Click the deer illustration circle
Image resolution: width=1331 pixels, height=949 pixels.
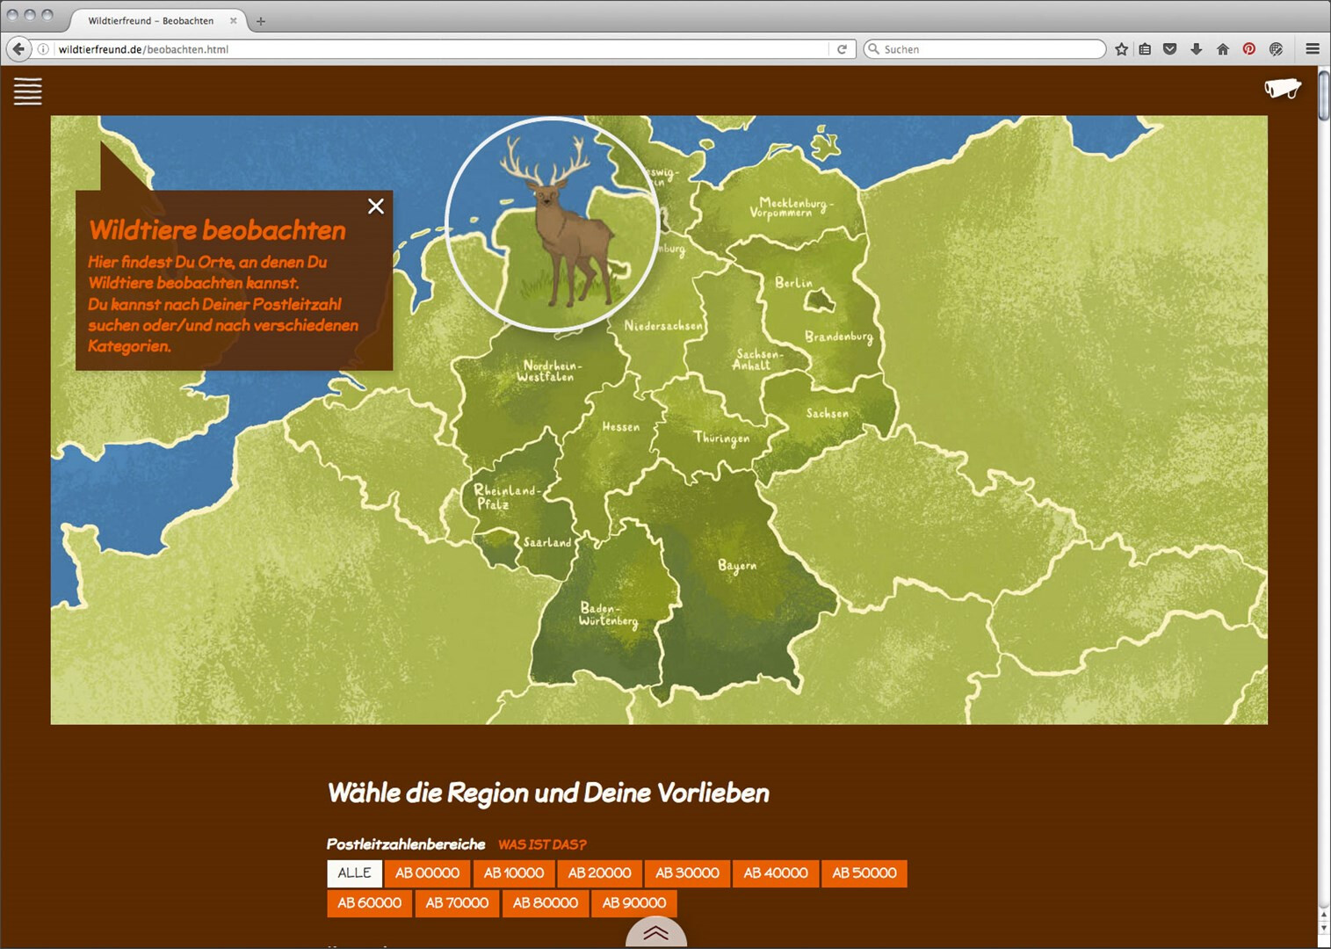pos(553,225)
